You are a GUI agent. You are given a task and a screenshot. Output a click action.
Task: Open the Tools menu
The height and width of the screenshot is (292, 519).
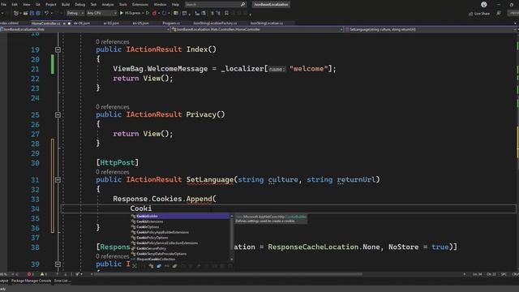122,5
